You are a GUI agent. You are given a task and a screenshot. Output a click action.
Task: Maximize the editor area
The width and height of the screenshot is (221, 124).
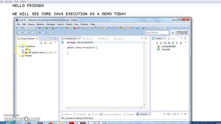coord(146,38)
